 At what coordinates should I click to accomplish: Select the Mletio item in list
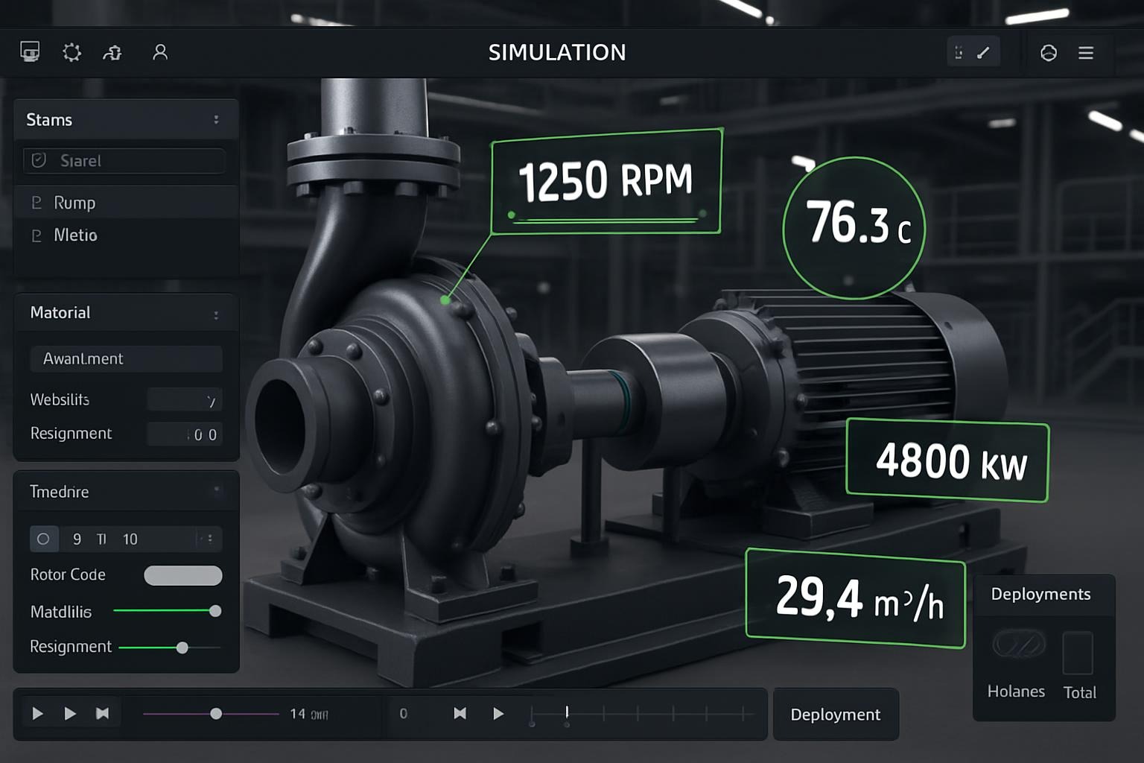click(x=75, y=235)
